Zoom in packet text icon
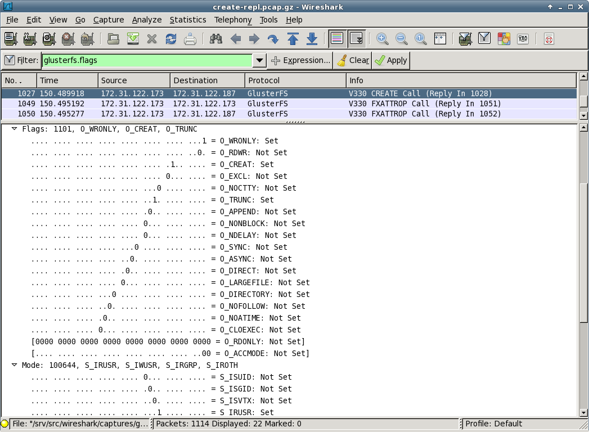 click(x=383, y=39)
